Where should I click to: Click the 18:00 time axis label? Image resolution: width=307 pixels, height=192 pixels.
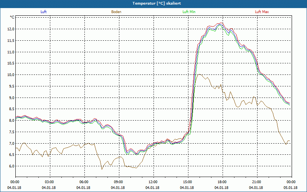coord(223,182)
